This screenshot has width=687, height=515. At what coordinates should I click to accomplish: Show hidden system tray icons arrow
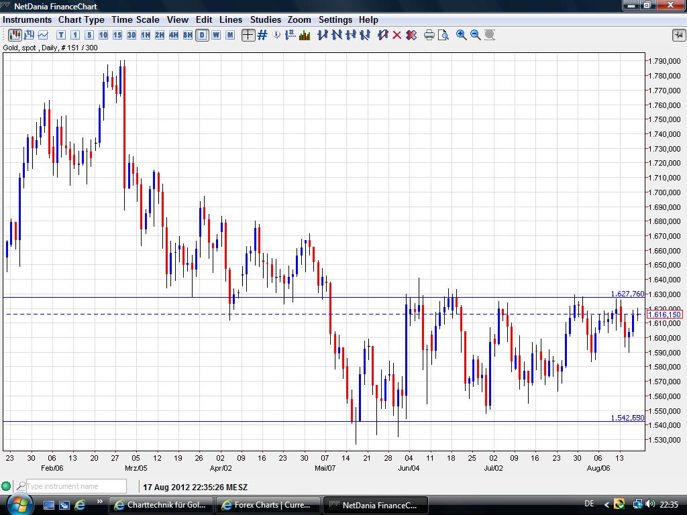coord(607,504)
